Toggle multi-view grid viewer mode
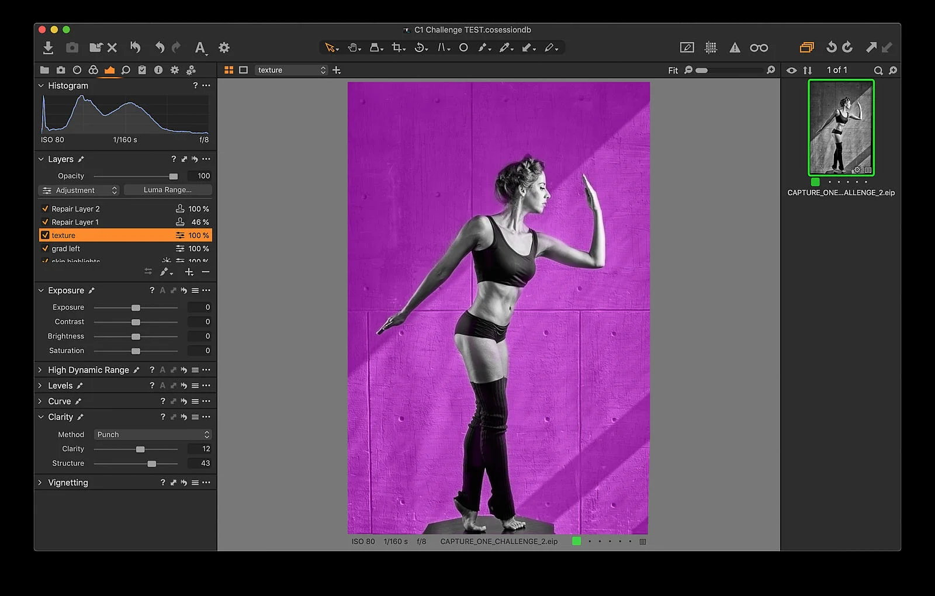 [x=229, y=70]
